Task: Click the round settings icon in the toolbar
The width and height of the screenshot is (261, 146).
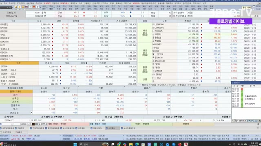Action: point(38,7)
